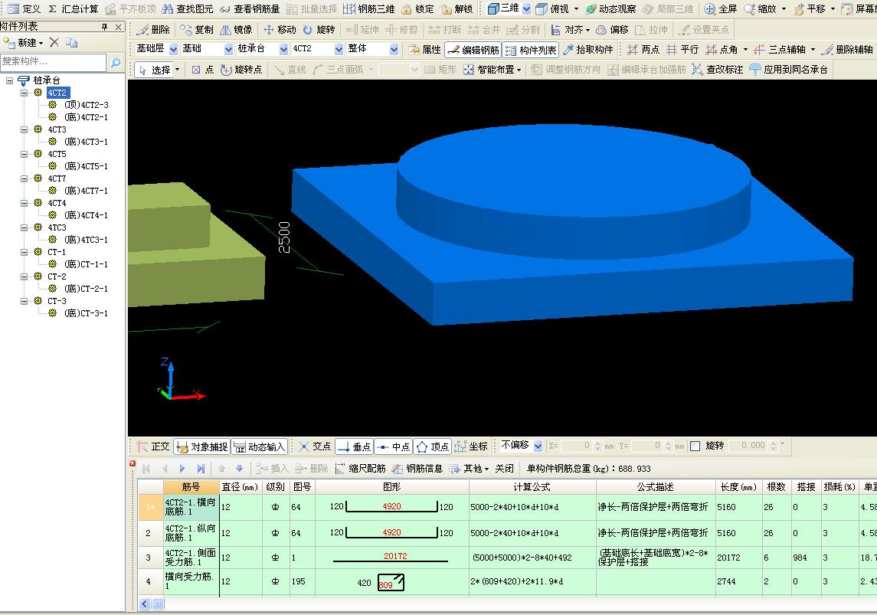Click the 搜索构件 search input field
The image size is (877, 615).
point(53,62)
